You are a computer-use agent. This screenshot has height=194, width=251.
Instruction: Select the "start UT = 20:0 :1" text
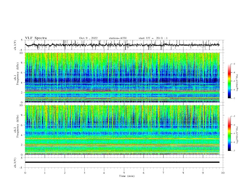point(153,38)
